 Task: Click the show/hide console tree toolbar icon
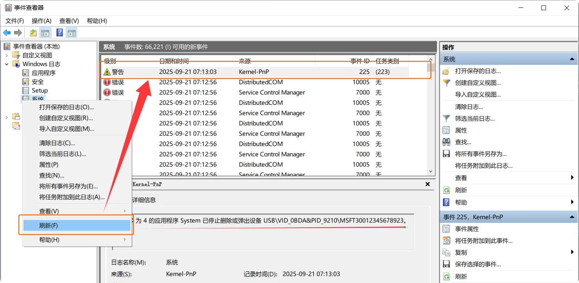click(x=45, y=33)
